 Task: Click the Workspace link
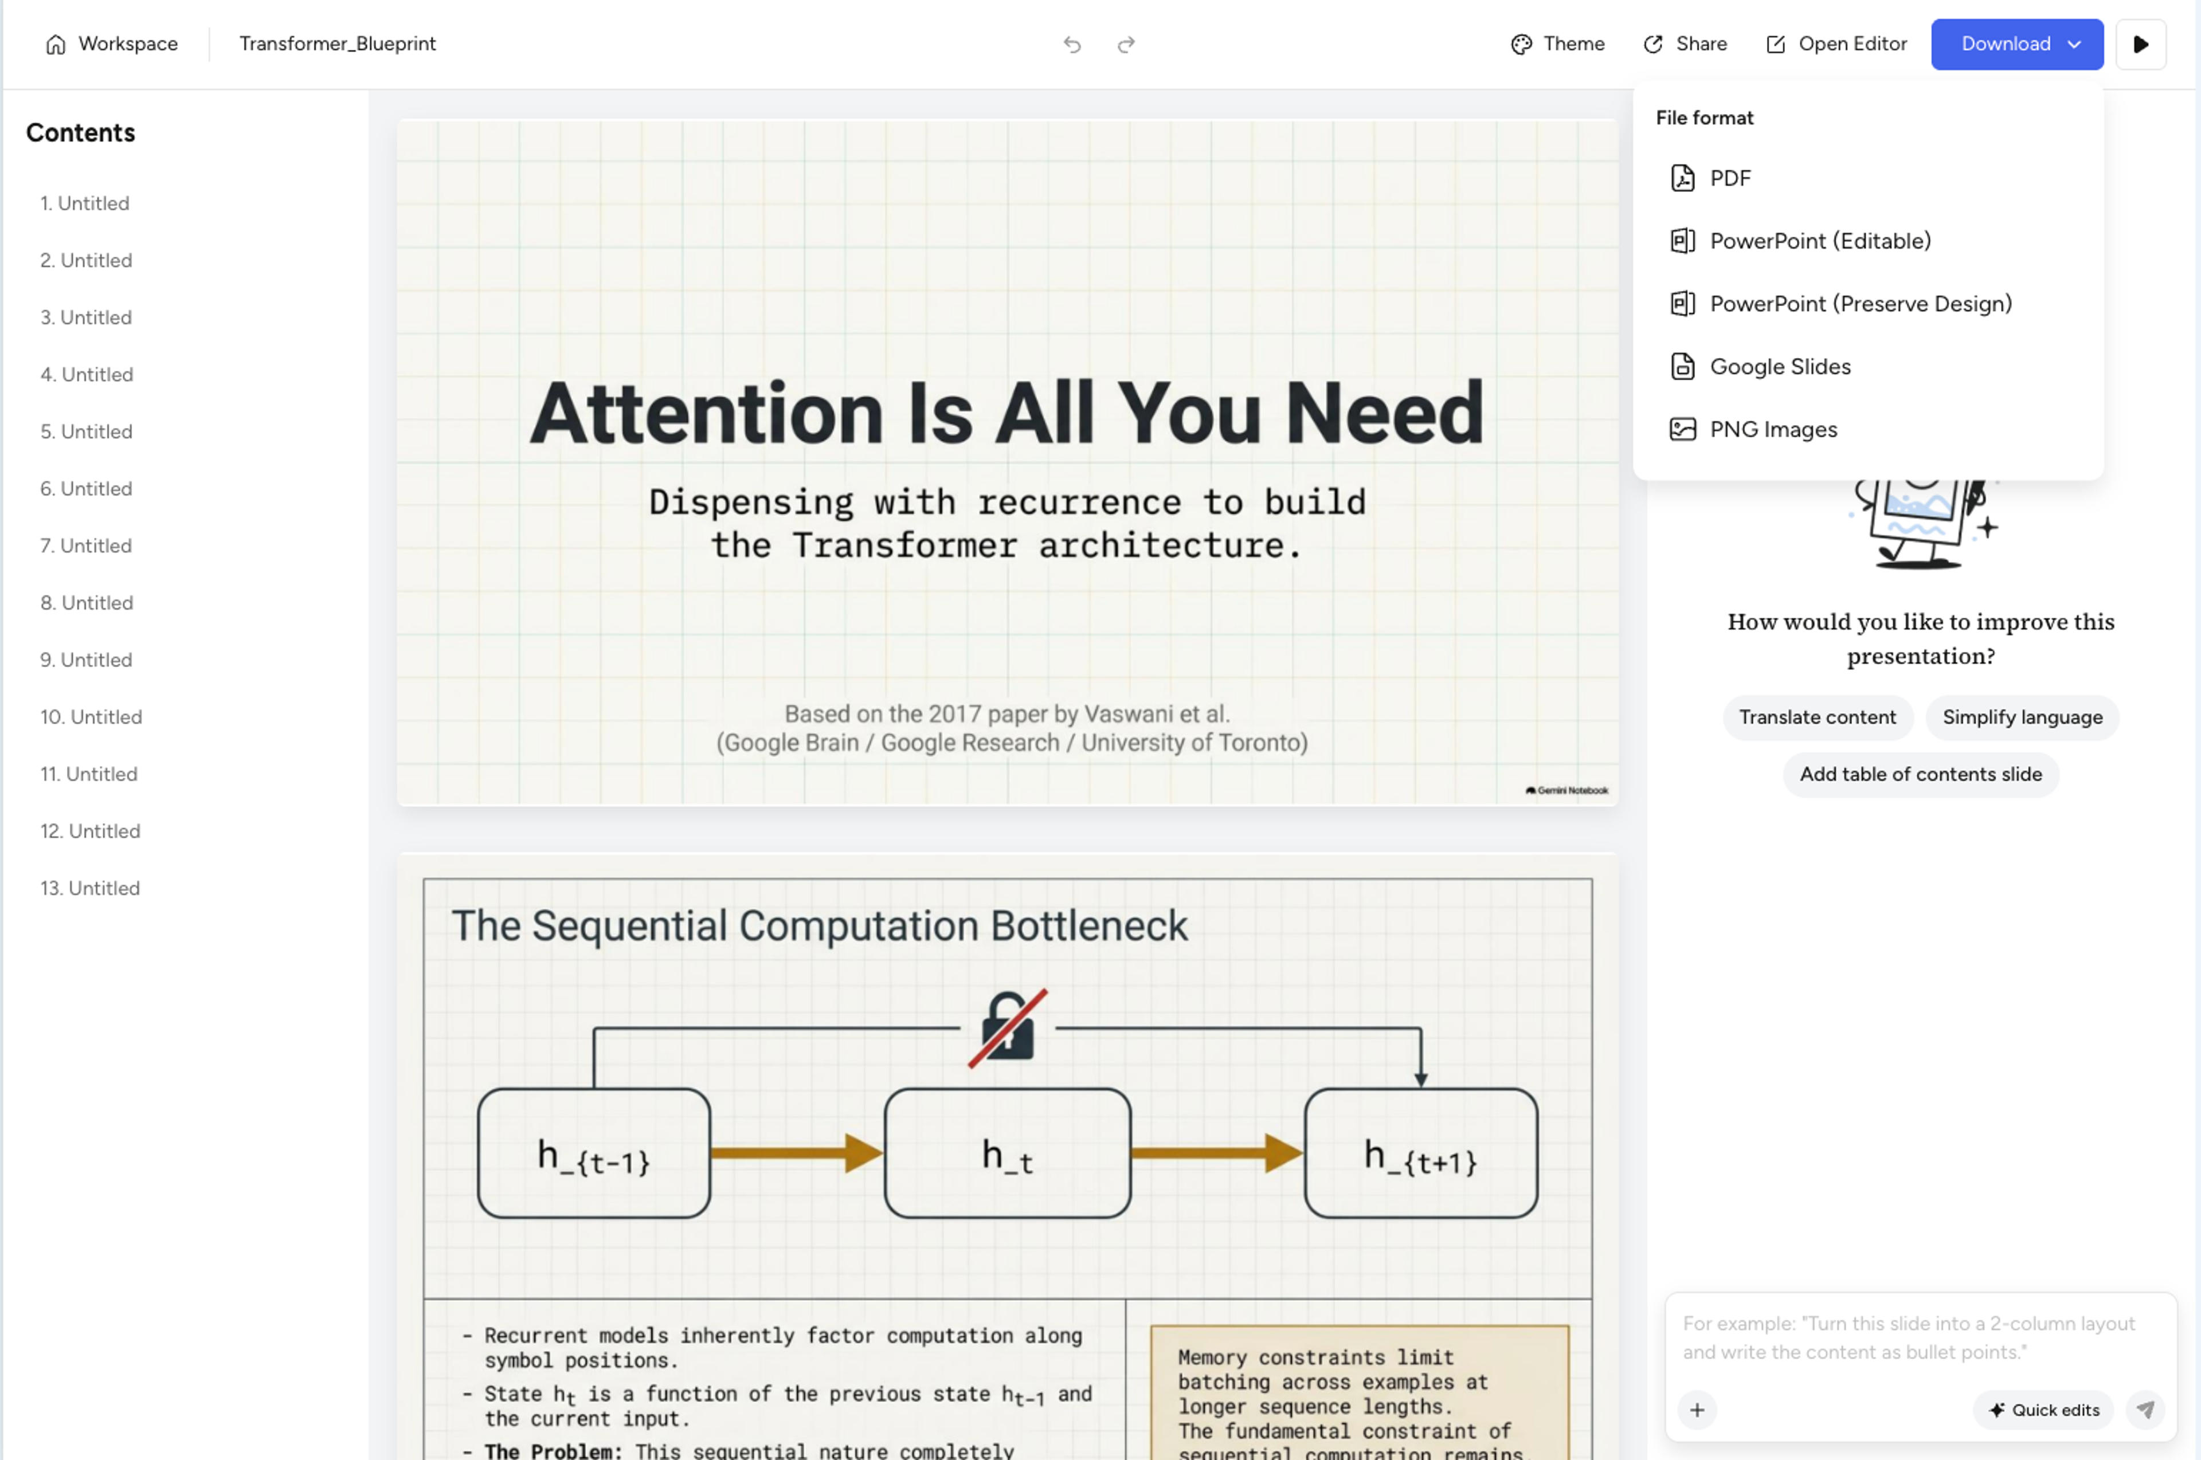click(112, 44)
